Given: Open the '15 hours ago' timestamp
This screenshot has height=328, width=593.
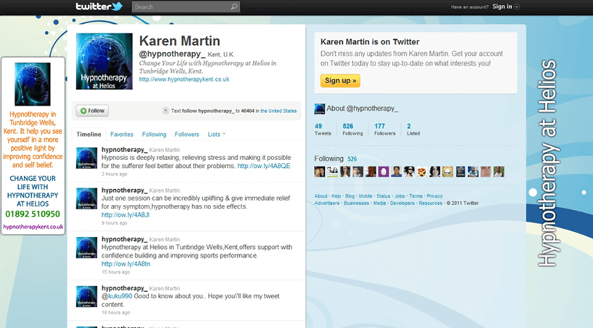Looking at the screenshot, I should (x=115, y=272).
